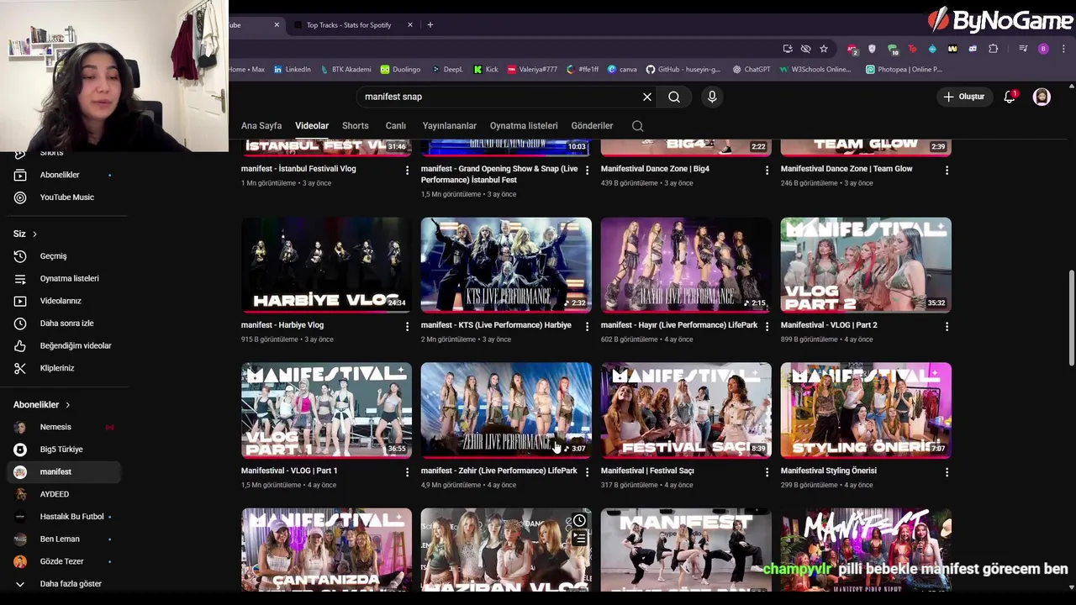Open options menu for Harbiye Vlog
1076x605 pixels.
point(407,326)
